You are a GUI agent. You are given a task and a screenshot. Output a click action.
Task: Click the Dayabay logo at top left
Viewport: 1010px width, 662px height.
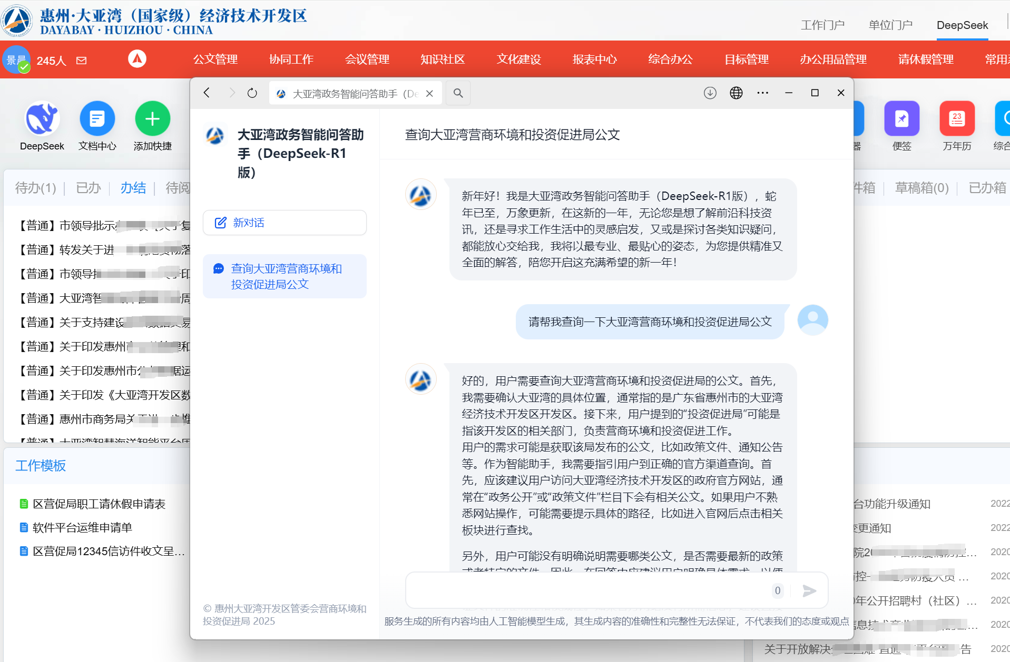[x=17, y=21]
